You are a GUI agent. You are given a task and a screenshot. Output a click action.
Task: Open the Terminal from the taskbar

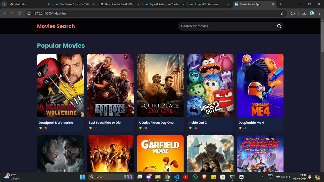tap(232, 177)
